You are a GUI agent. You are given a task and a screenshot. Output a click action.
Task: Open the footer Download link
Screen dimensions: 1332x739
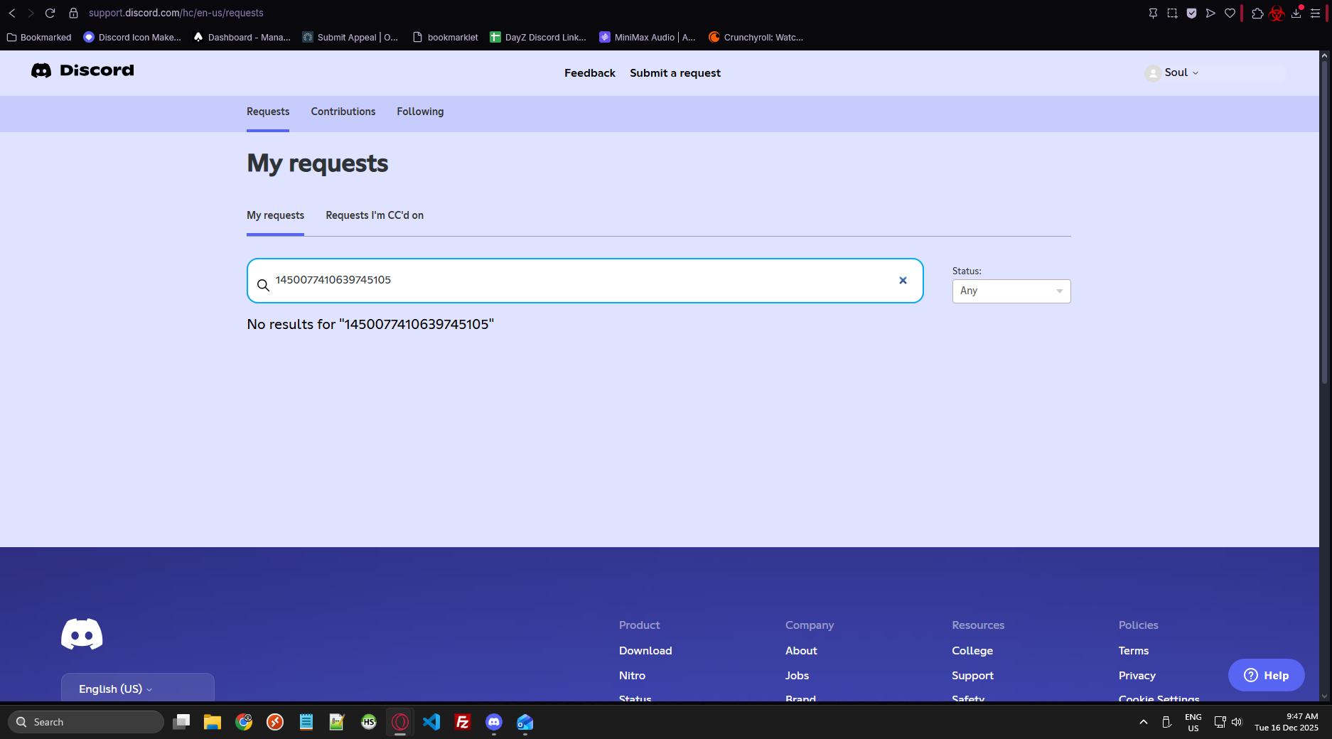pos(645,651)
